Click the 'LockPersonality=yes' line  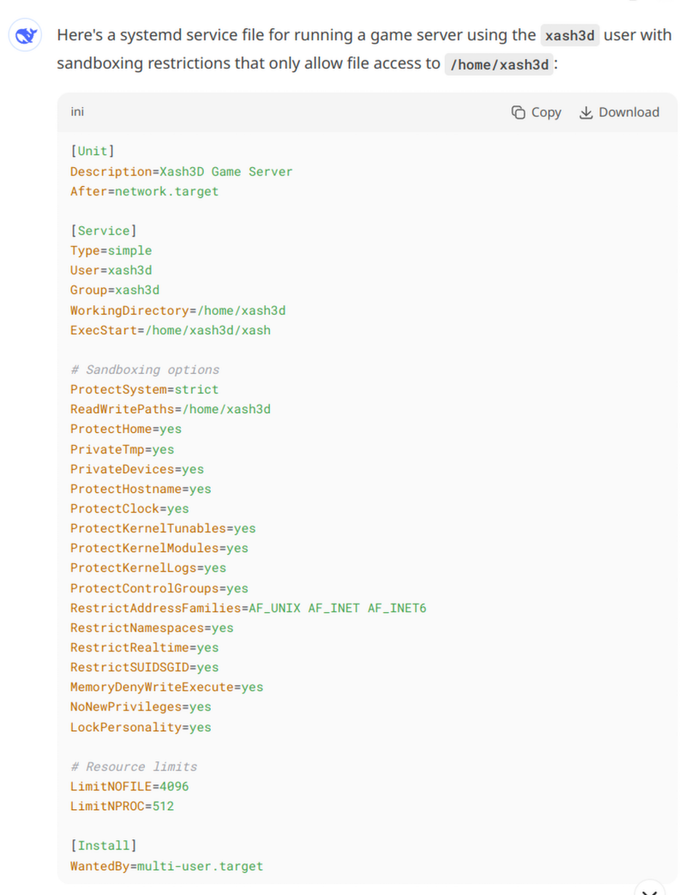141,728
